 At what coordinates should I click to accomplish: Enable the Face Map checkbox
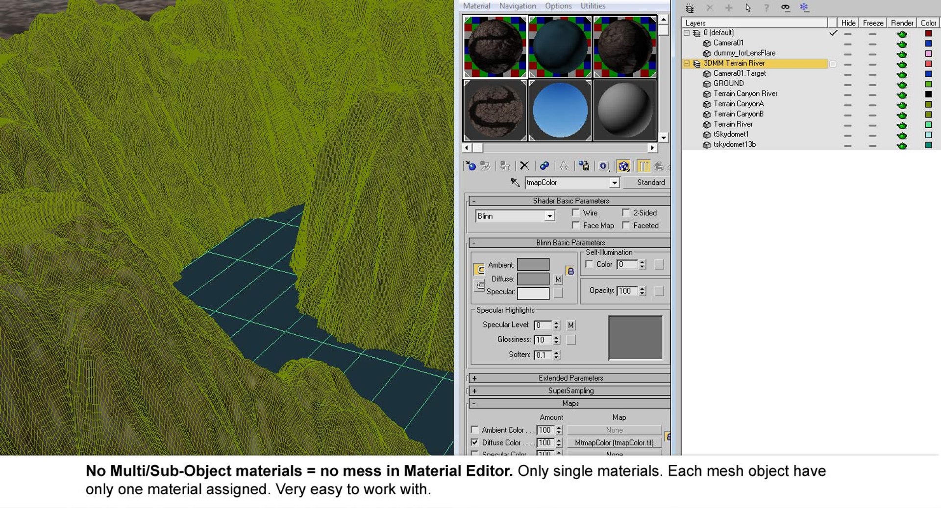tap(576, 225)
